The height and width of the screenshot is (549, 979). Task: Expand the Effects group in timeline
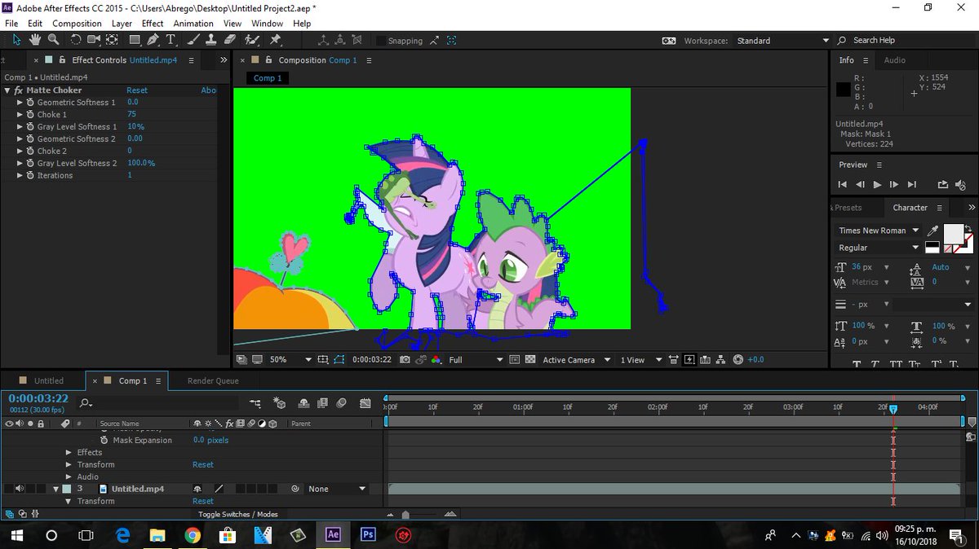[69, 452]
